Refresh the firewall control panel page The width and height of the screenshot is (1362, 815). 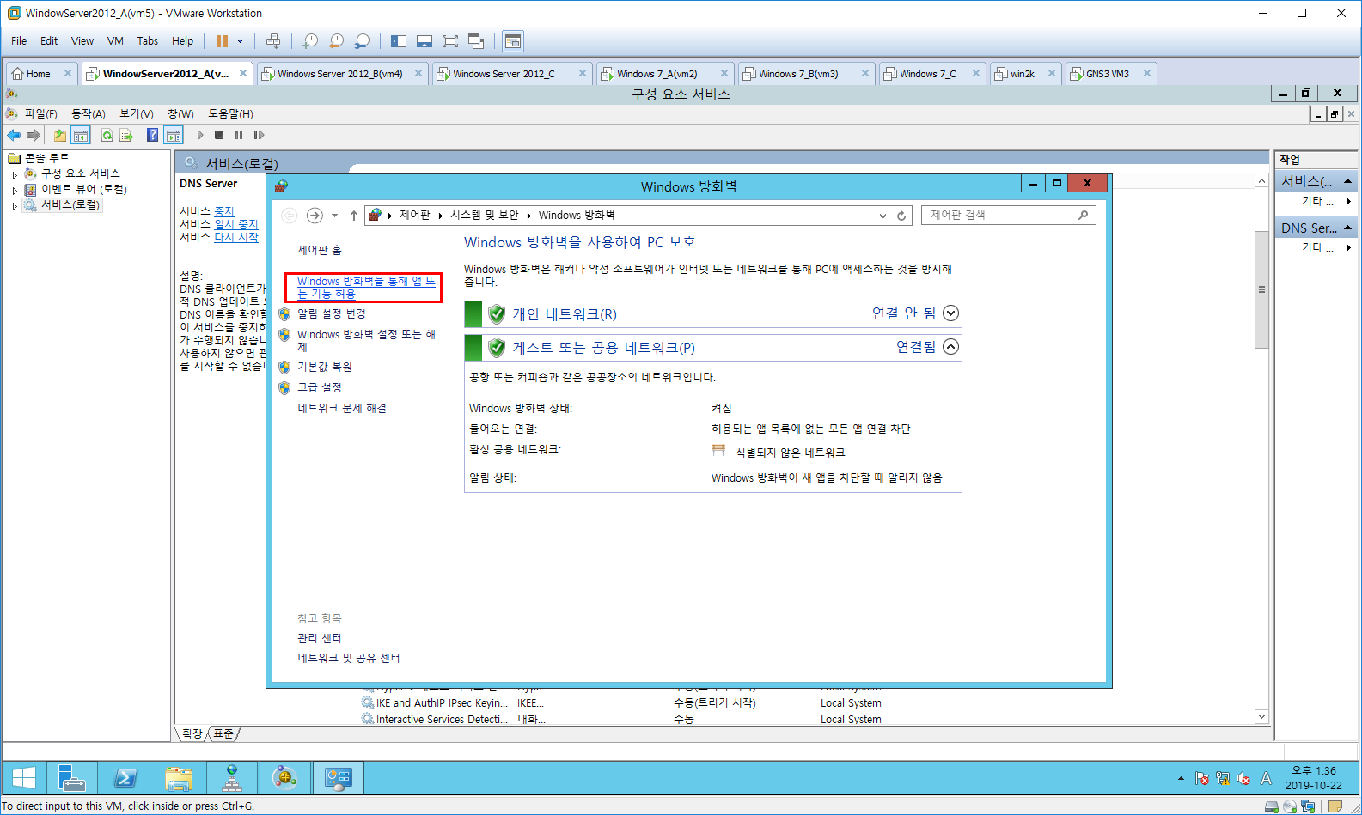click(901, 216)
